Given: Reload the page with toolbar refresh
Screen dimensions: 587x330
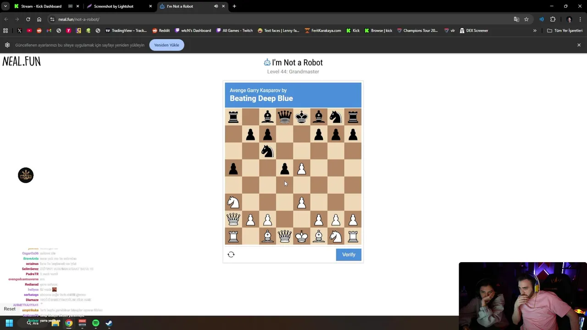Looking at the screenshot, I should coord(28,19).
